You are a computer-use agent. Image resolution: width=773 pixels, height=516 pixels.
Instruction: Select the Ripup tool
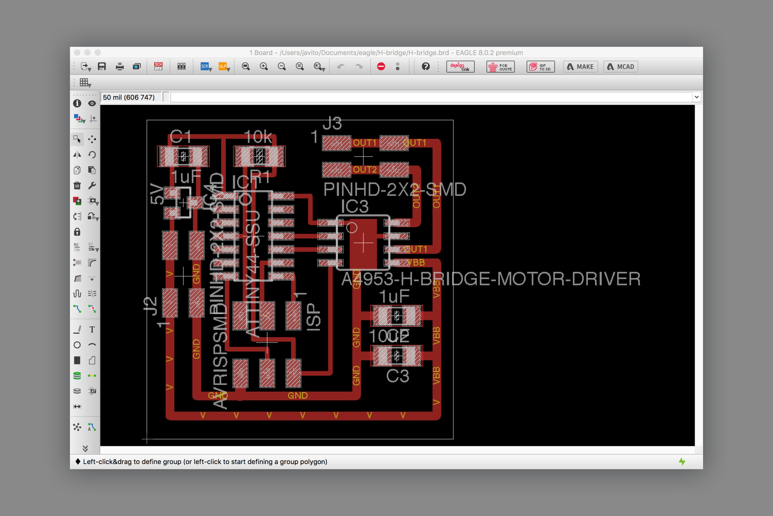[92, 309]
